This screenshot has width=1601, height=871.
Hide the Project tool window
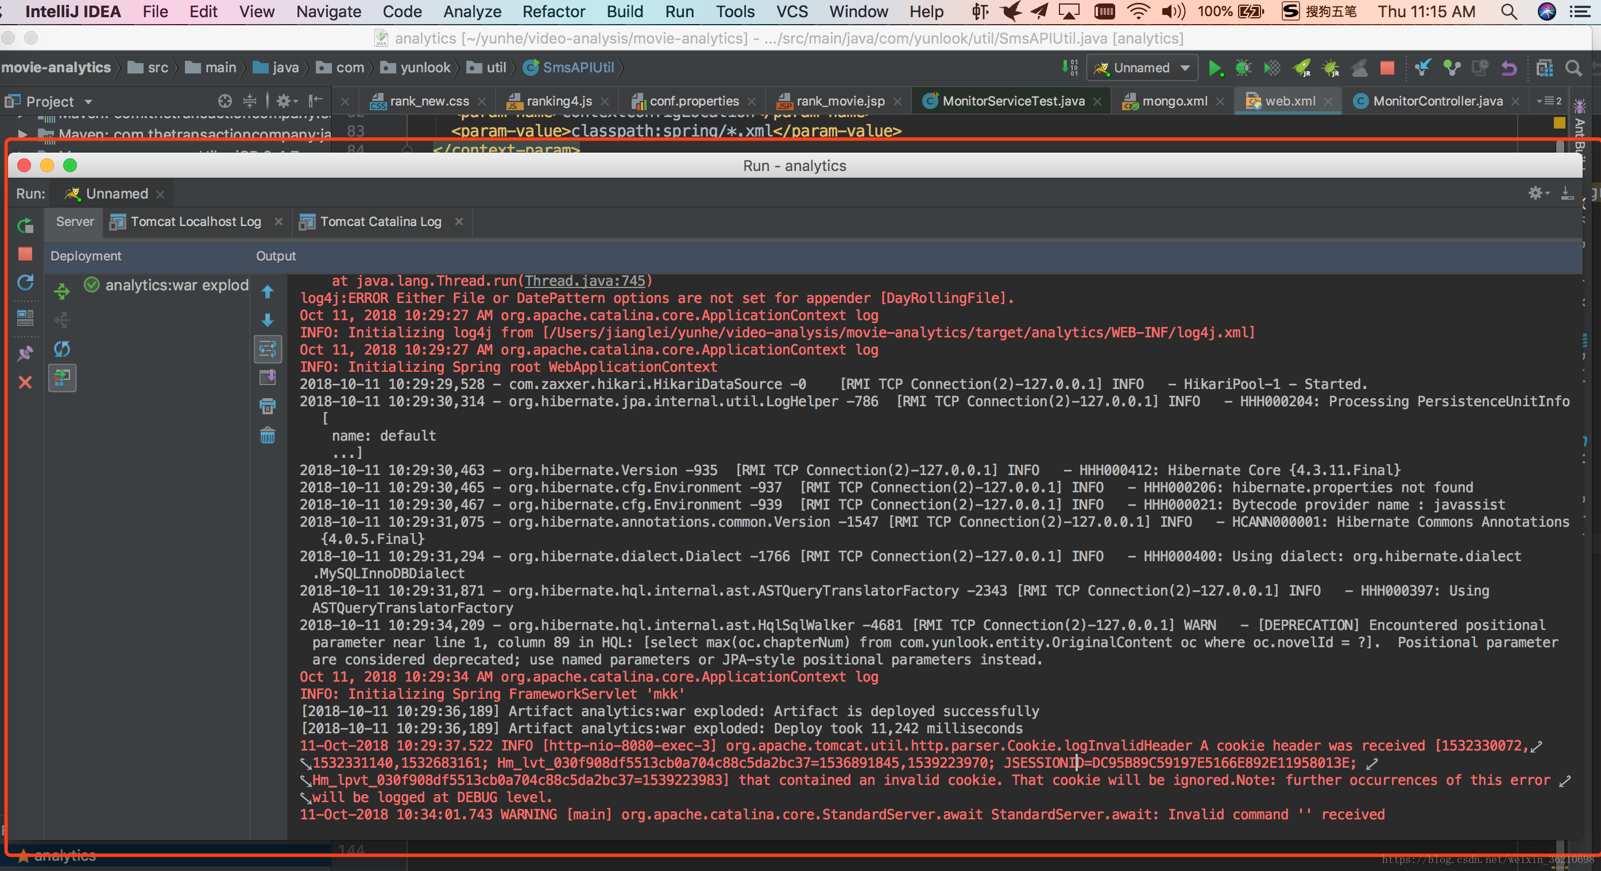pyautogui.click(x=316, y=100)
